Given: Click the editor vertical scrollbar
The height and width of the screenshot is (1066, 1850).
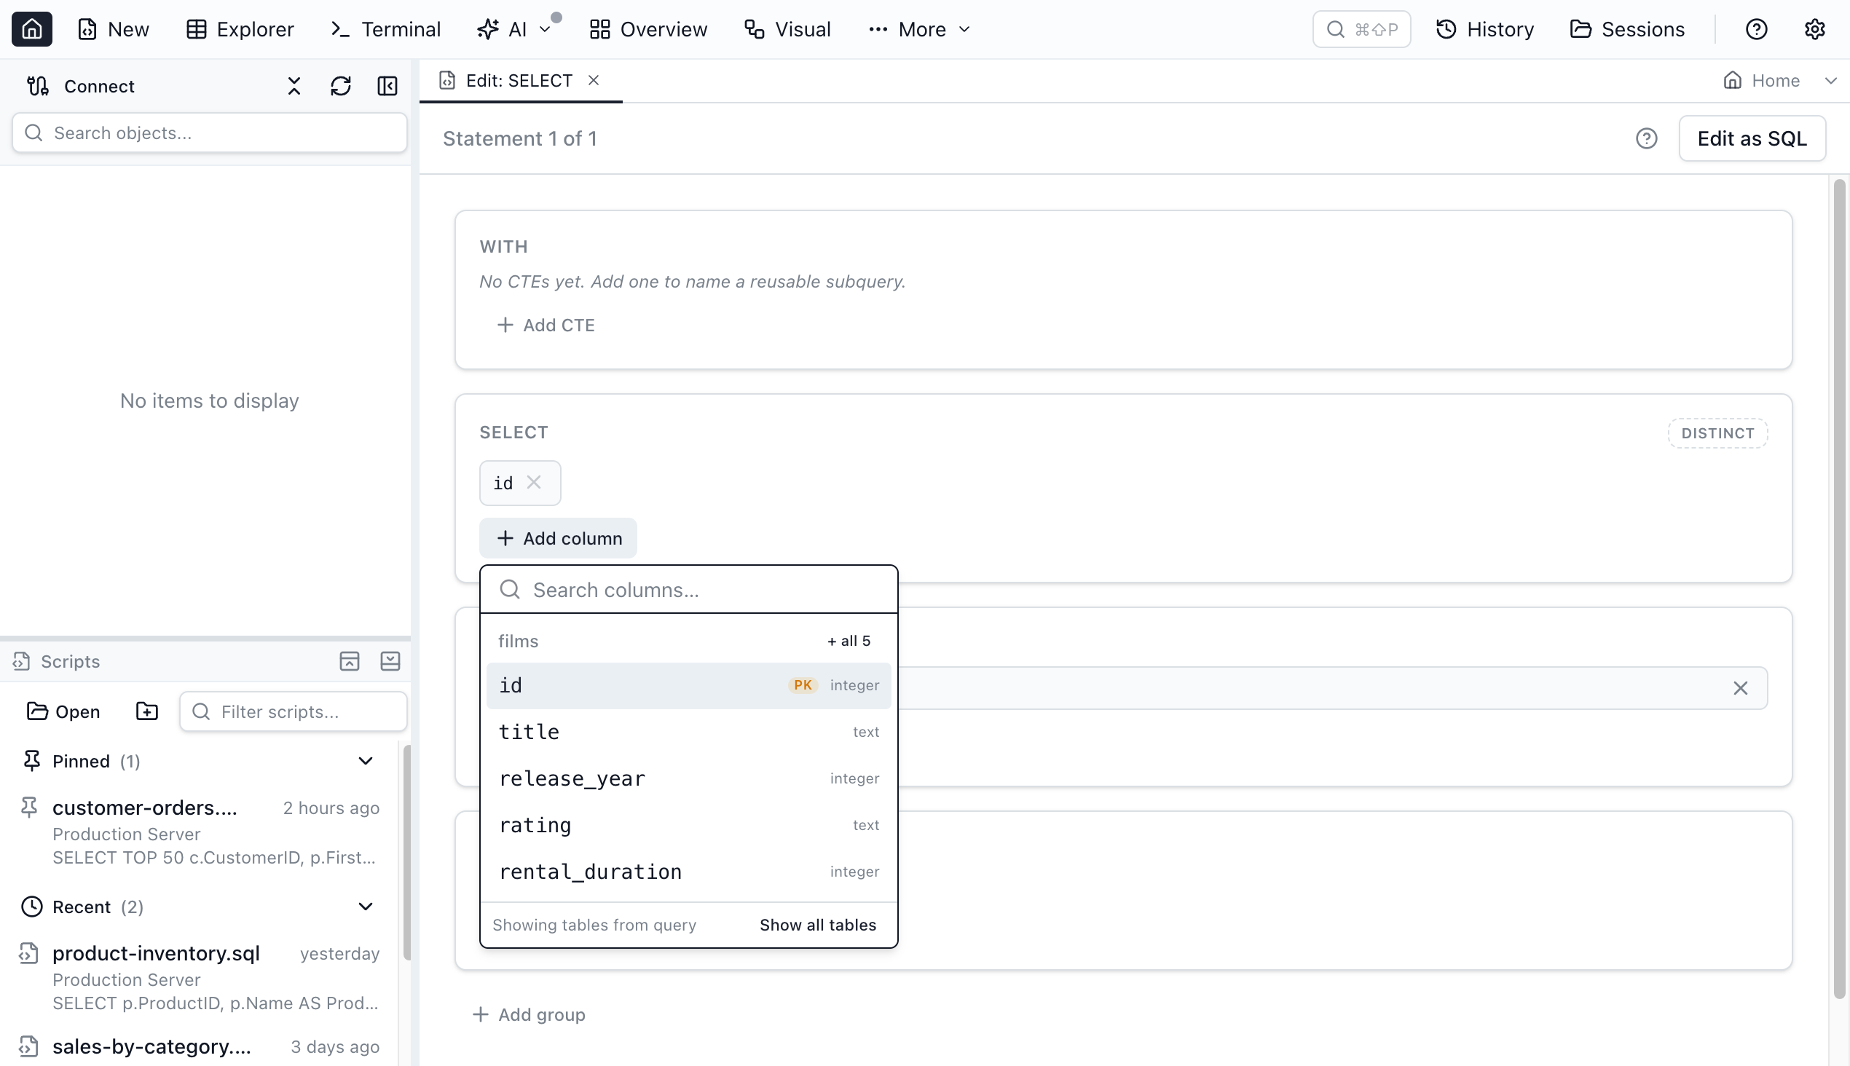Looking at the screenshot, I should click(x=1839, y=588).
